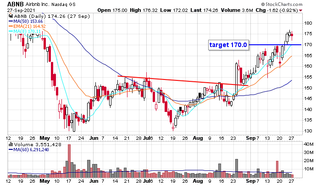Click the May label on the price chart axis

(44, 138)
